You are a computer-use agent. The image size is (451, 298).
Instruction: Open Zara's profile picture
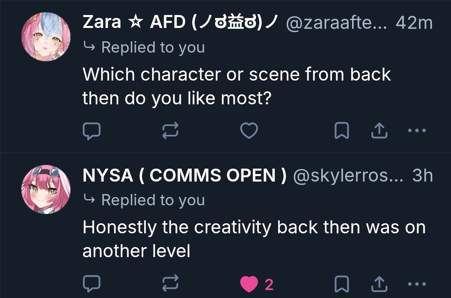point(46,37)
